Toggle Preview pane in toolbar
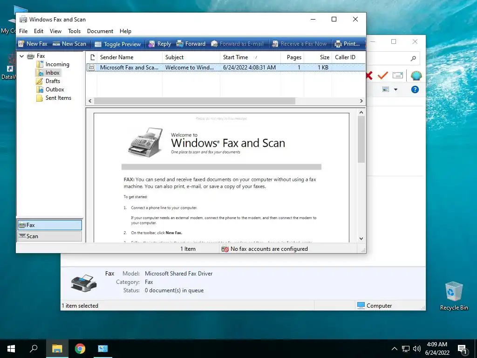The width and height of the screenshot is (477, 358). (x=118, y=44)
